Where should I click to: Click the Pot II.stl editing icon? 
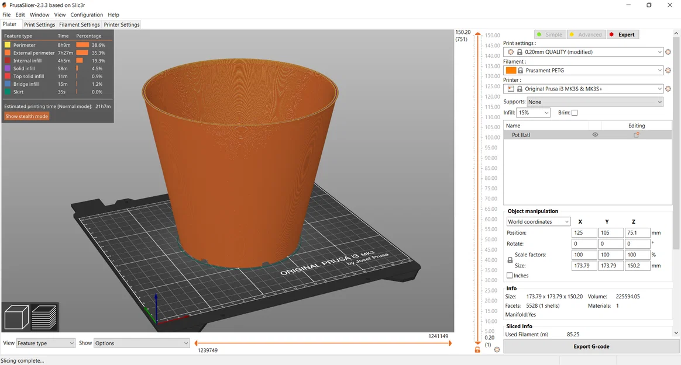pyautogui.click(x=637, y=135)
